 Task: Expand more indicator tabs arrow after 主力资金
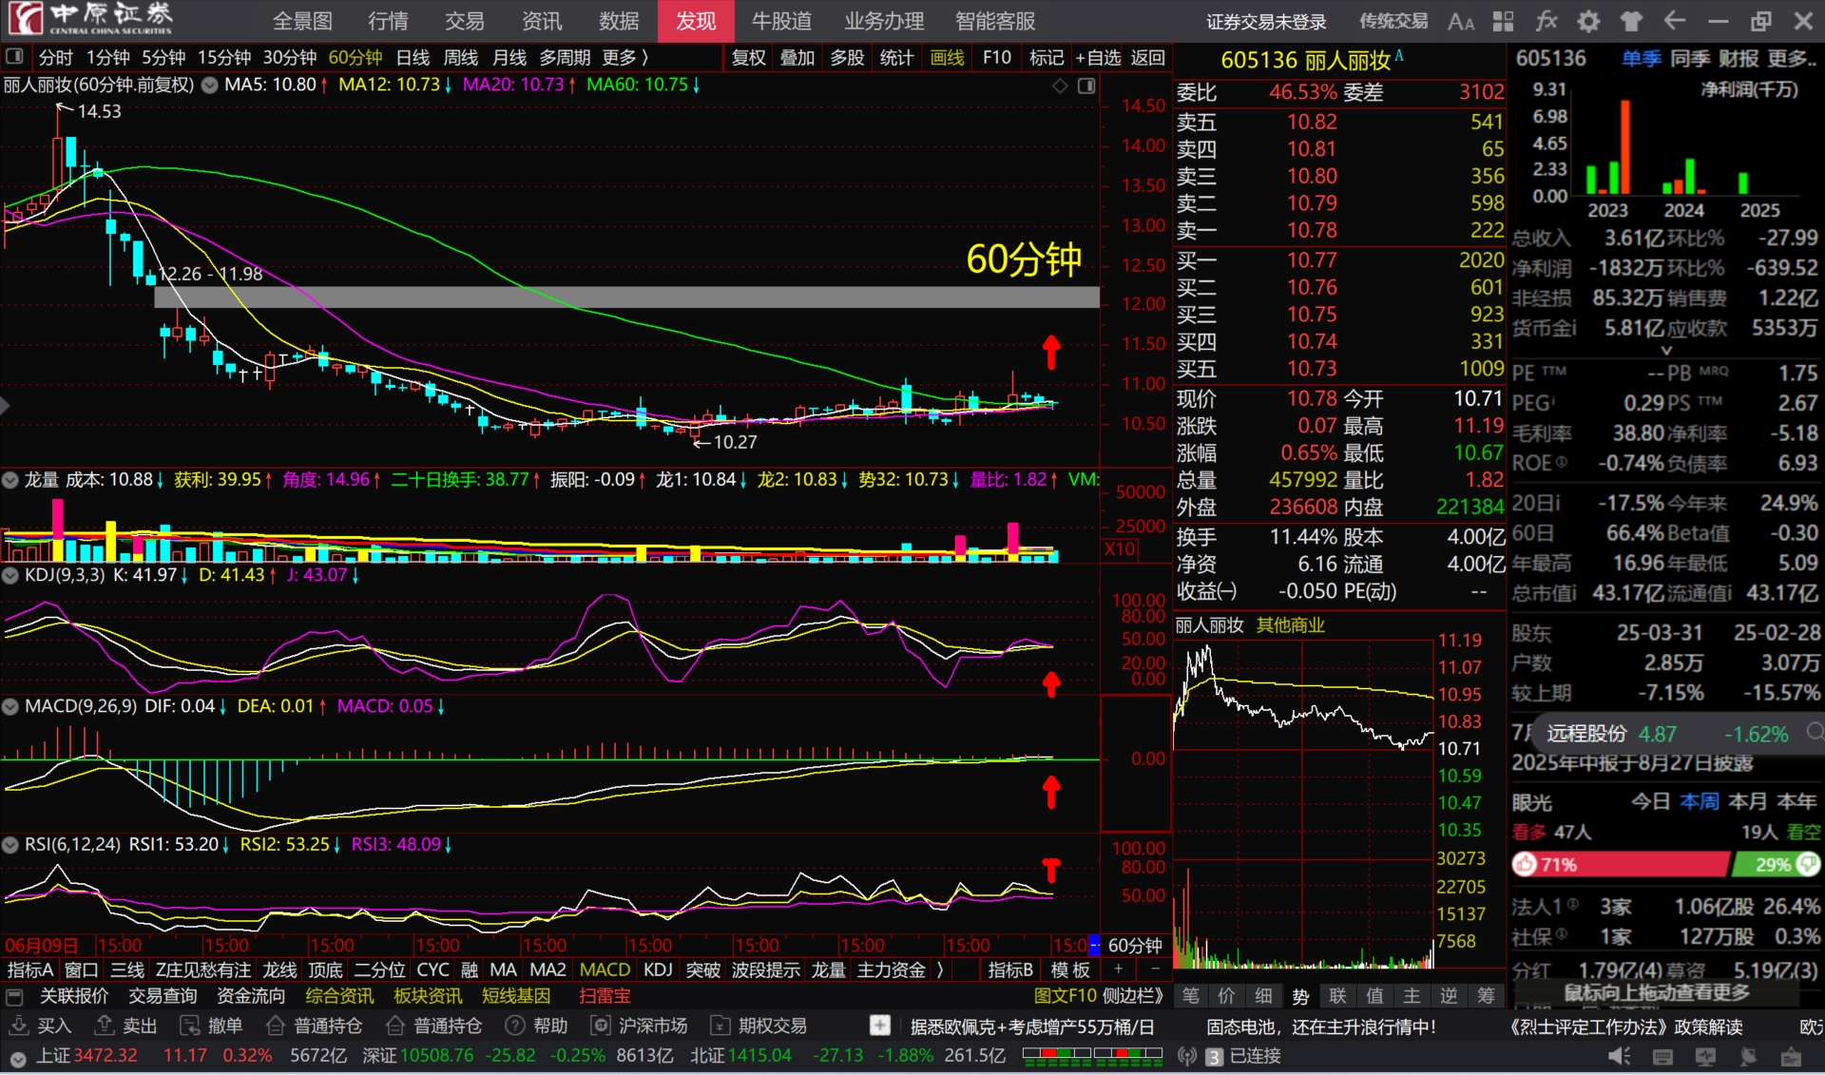(940, 970)
